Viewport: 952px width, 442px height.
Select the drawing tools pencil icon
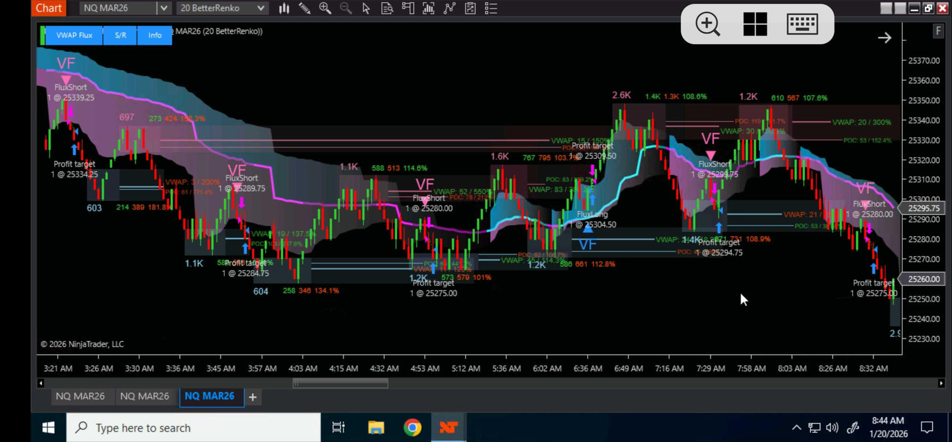(x=304, y=8)
